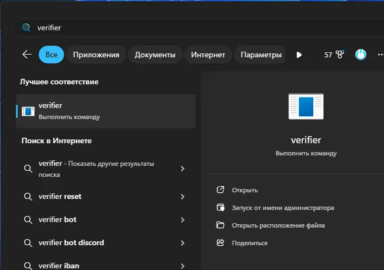Select the Все filter tab

(x=51, y=55)
